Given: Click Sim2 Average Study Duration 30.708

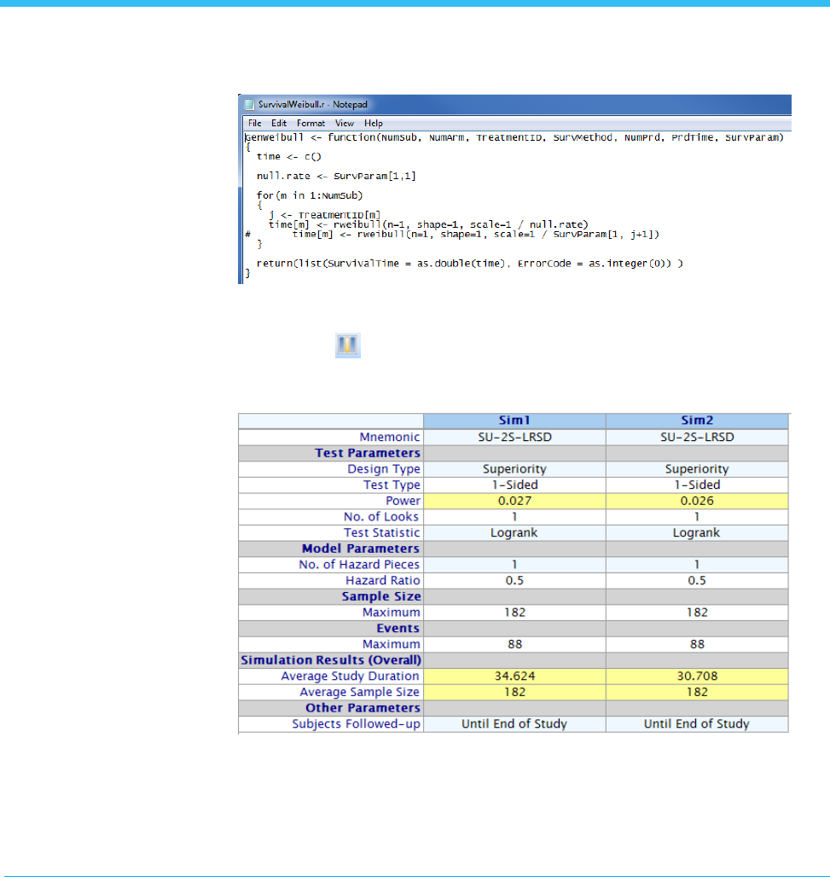Looking at the screenshot, I should (697, 677).
